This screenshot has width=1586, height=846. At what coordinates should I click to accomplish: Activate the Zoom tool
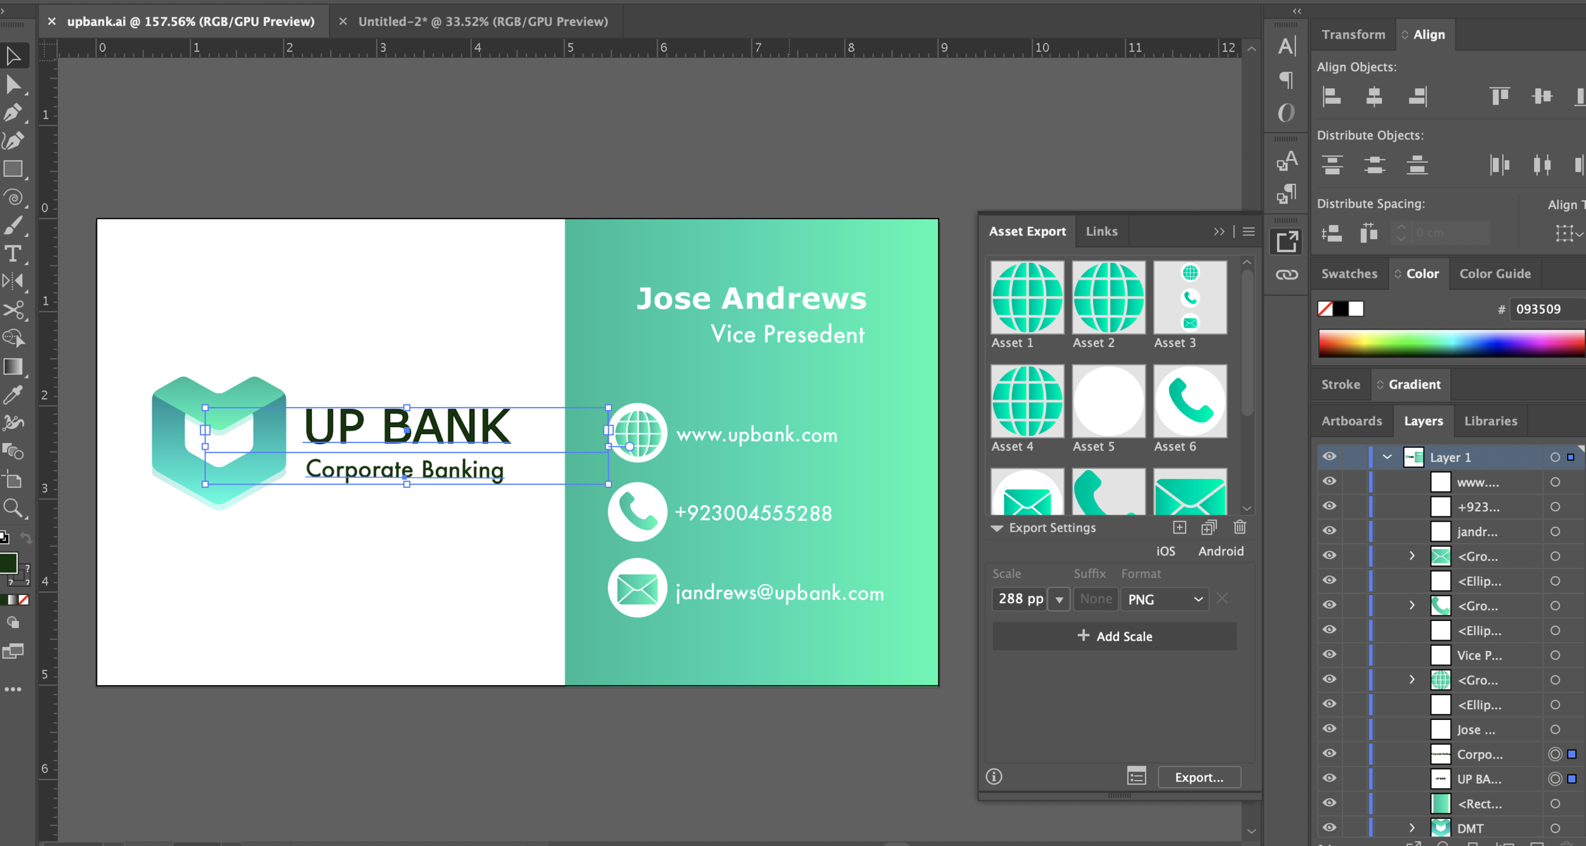pyautogui.click(x=13, y=508)
